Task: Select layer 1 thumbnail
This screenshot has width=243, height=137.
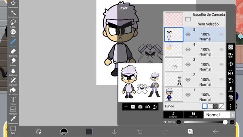Action: (174, 95)
